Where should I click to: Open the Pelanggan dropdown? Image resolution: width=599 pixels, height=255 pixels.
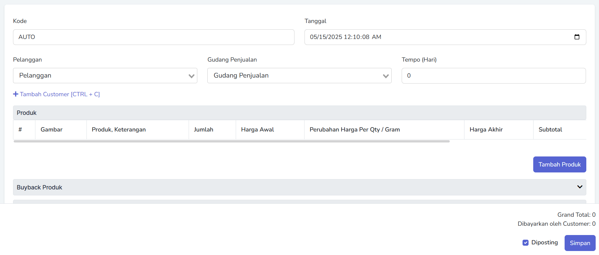100,76
